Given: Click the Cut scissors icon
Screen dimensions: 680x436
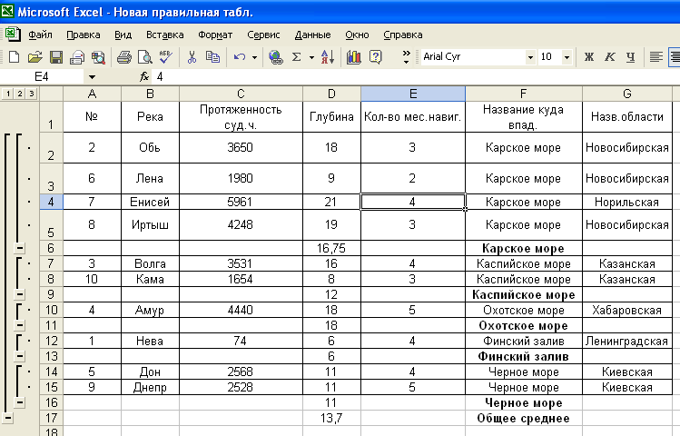Looking at the screenshot, I should click(x=192, y=57).
